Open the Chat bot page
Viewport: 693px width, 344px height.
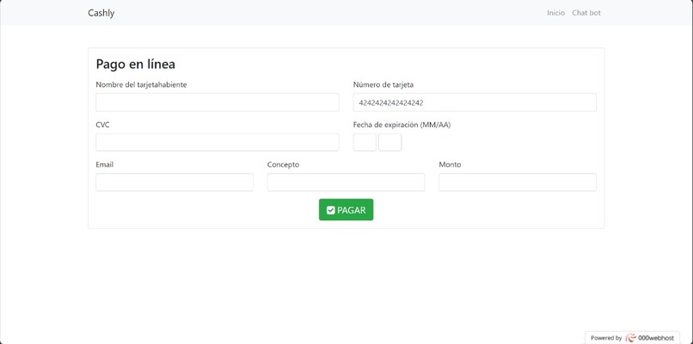click(586, 13)
